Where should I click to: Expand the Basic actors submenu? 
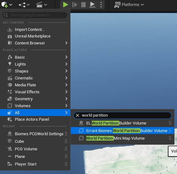[x=35, y=57]
